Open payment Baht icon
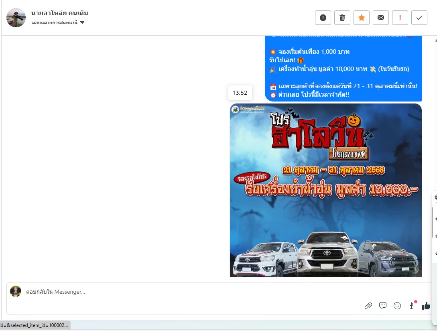This screenshot has width=437, height=331. pyautogui.click(x=412, y=306)
